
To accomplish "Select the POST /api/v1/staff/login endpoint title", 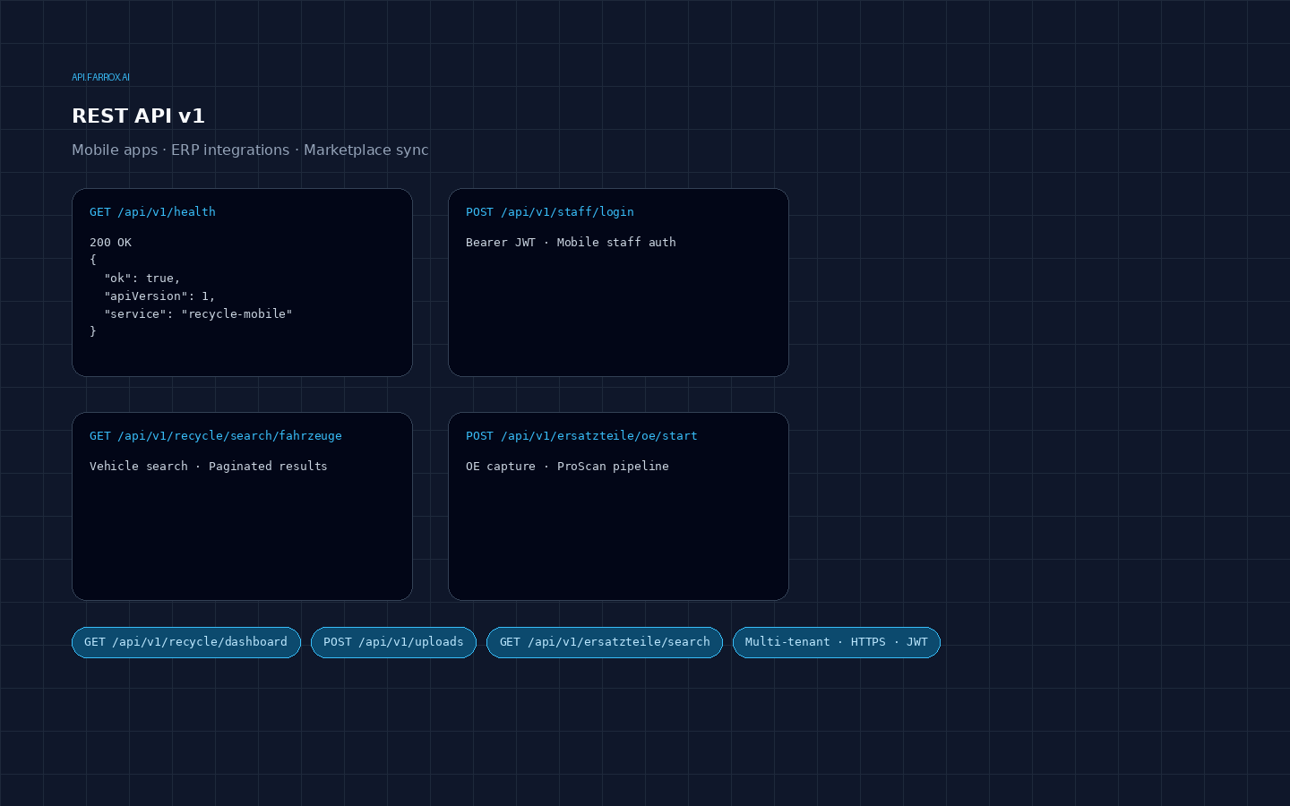I will click(x=550, y=212).
